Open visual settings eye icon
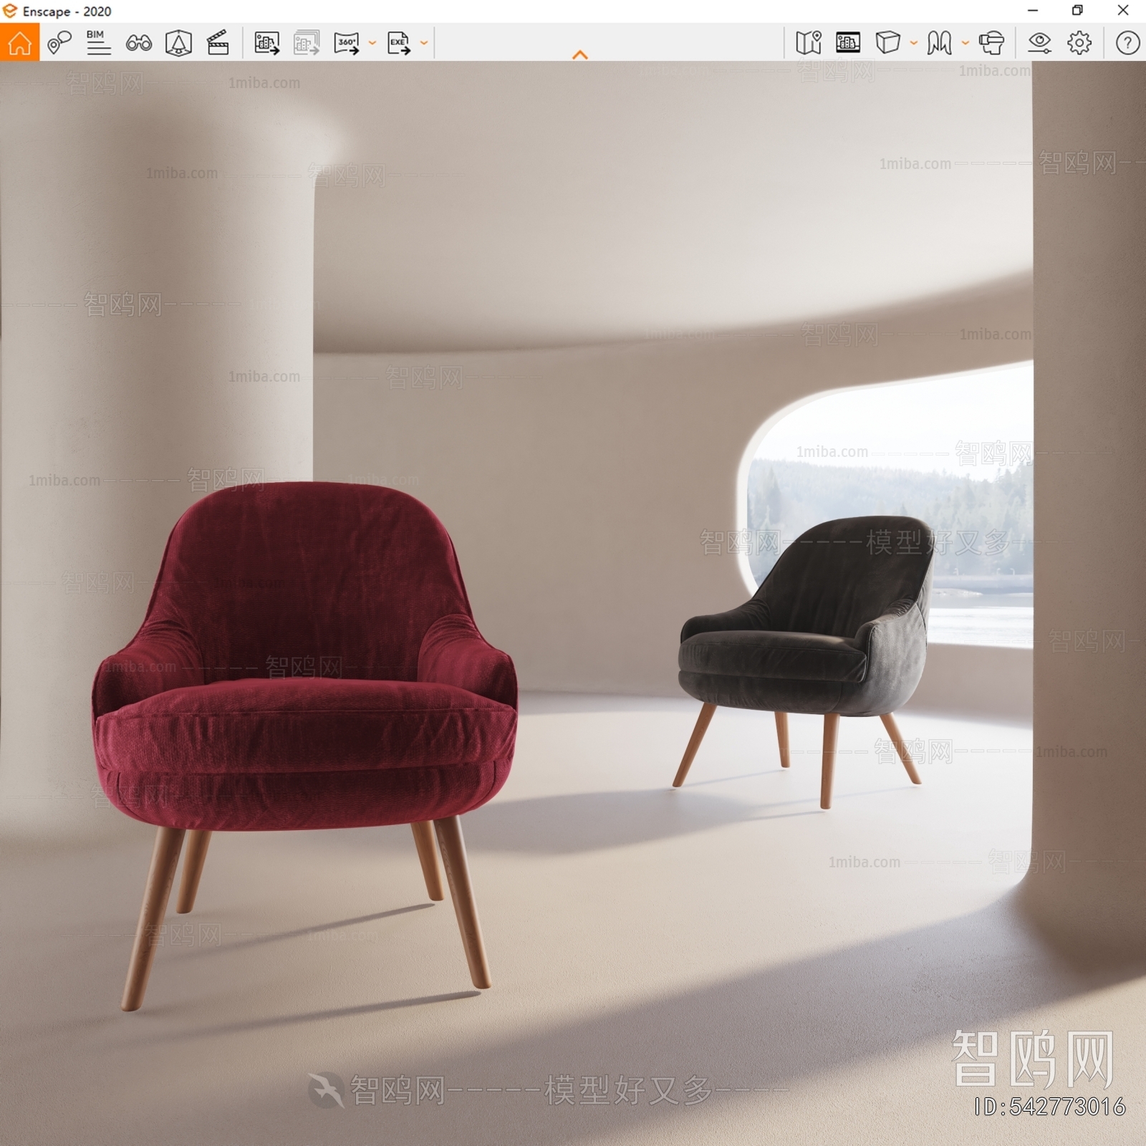This screenshot has width=1146, height=1146. coord(1039,43)
